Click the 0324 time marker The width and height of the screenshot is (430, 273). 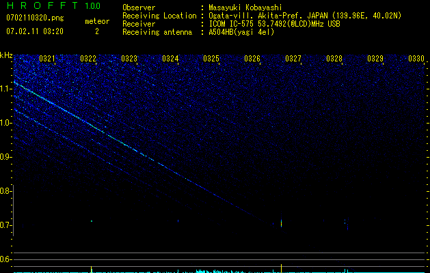coord(170,59)
